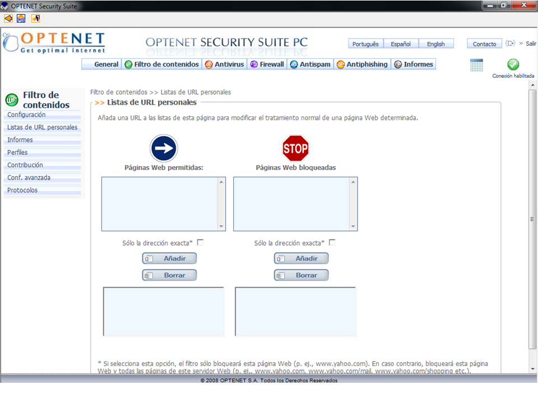Open the Antivirus tab
This screenshot has width=538, height=403.
[x=224, y=64]
